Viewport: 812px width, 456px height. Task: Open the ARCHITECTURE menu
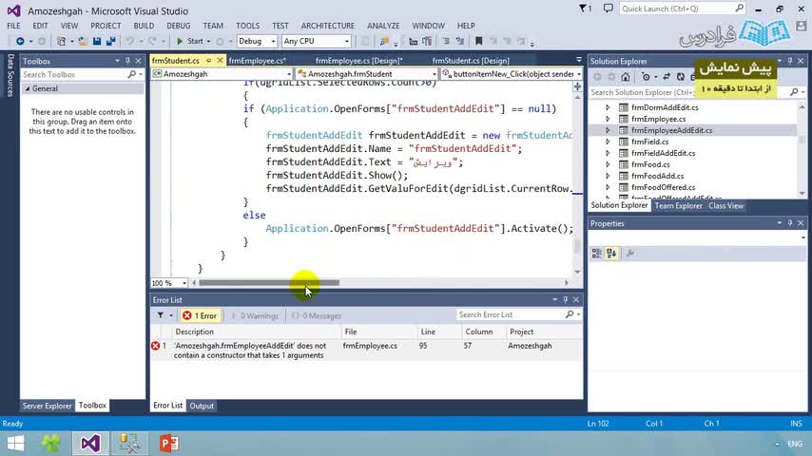click(x=328, y=26)
